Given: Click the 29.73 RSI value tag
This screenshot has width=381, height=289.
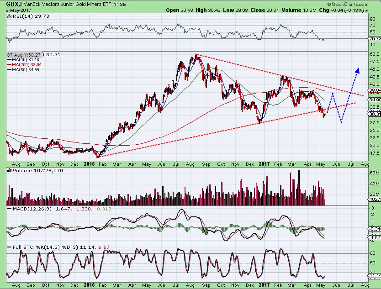Looking at the screenshot, I should [375, 38].
